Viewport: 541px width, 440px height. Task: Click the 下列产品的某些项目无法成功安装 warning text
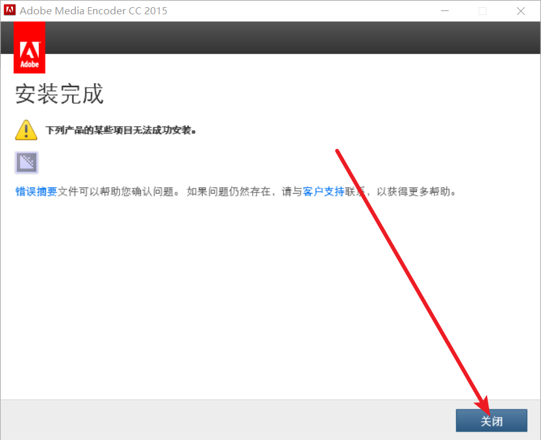tap(121, 130)
